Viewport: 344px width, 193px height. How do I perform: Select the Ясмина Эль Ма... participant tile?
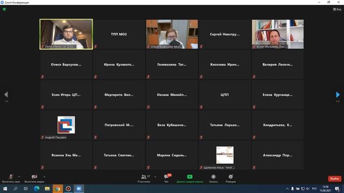tap(66, 155)
